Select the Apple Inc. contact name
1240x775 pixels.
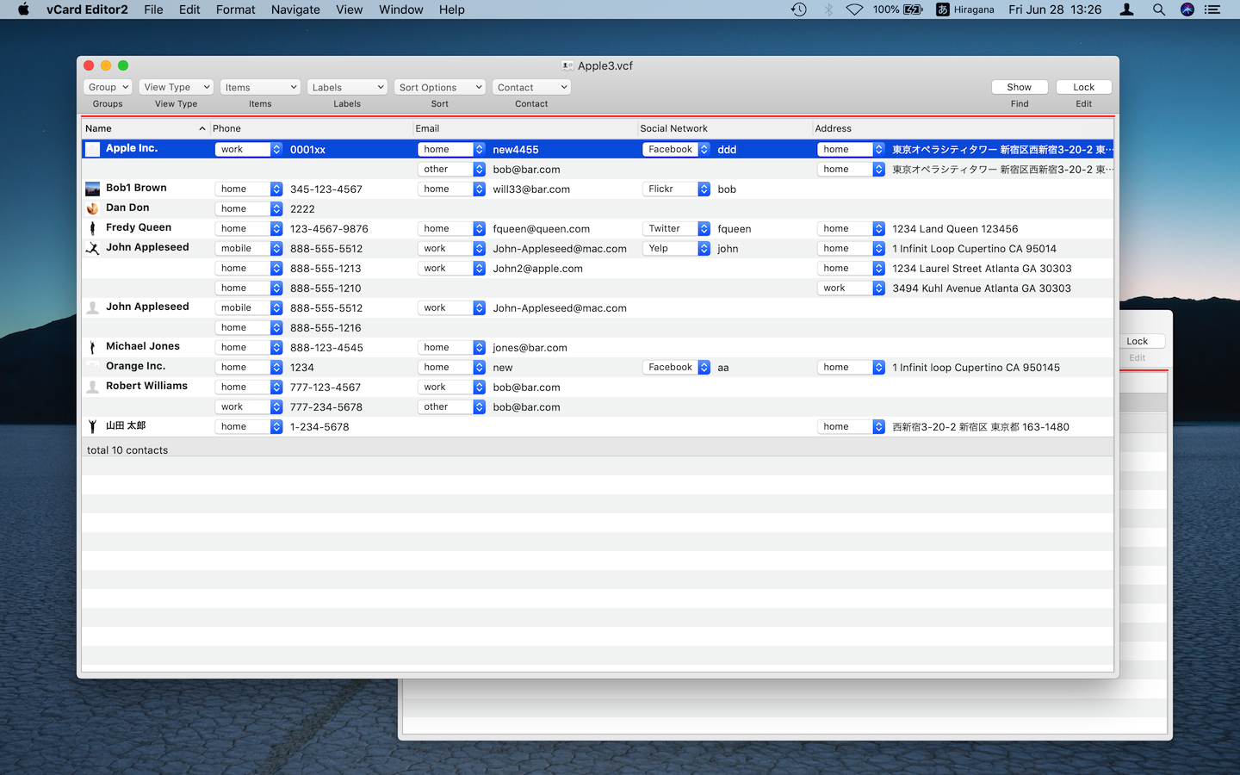click(x=132, y=148)
